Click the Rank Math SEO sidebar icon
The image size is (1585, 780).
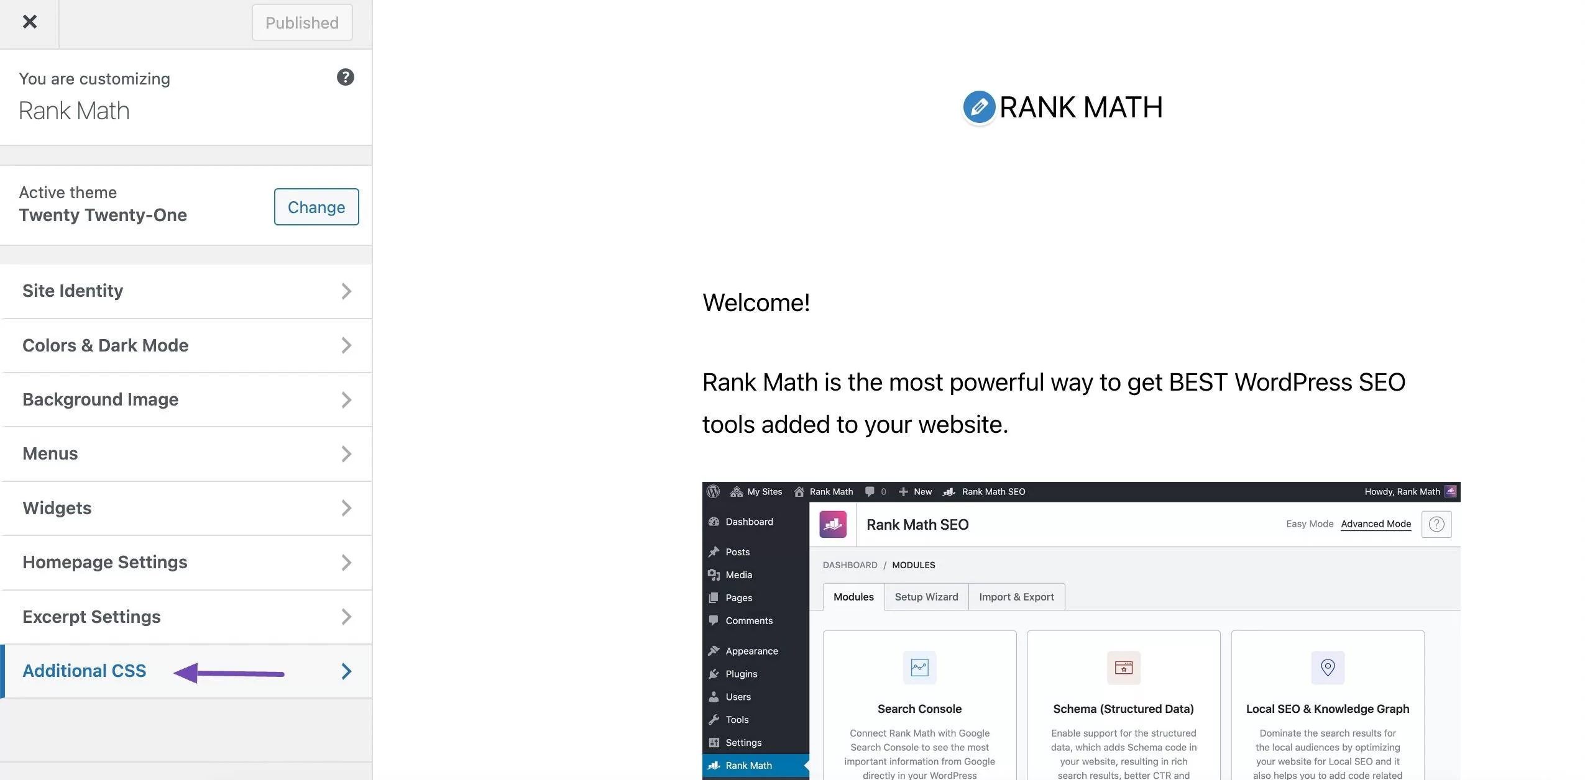[x=714, y=766]
